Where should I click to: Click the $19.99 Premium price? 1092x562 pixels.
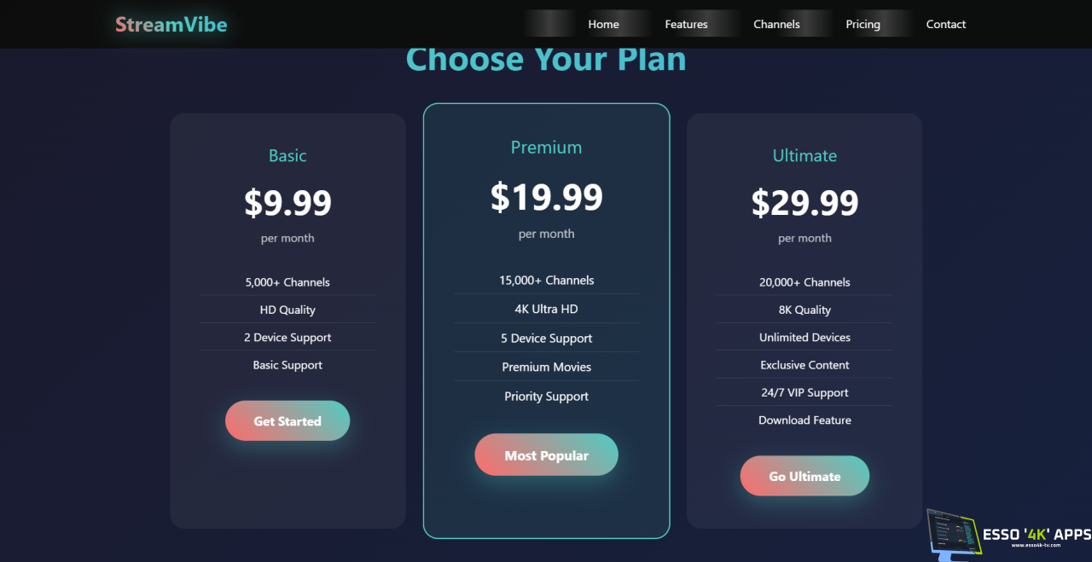546,197
